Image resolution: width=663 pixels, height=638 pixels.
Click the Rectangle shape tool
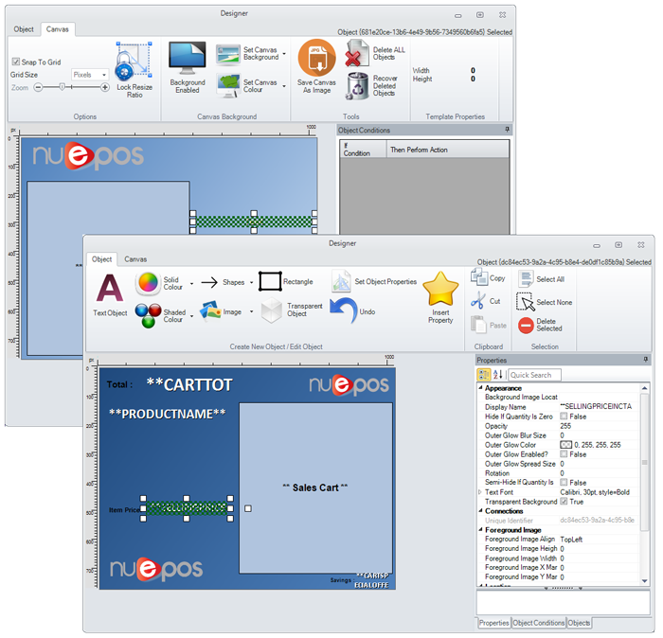[x=271, y=281]
